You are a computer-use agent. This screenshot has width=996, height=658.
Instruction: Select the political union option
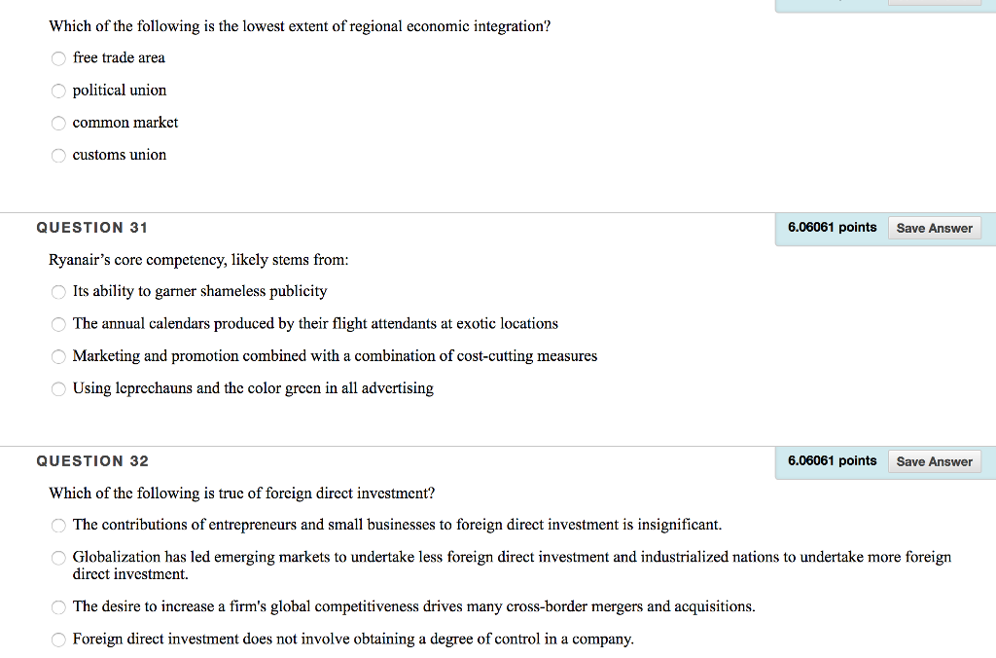[58, 91]
